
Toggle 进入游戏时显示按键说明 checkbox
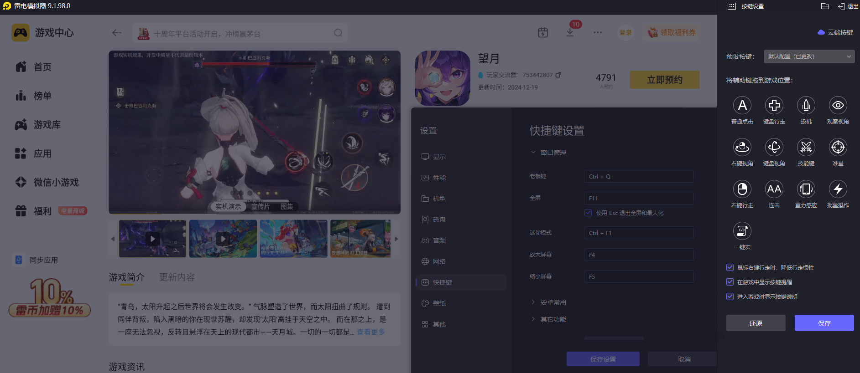[x=730, y=296]
